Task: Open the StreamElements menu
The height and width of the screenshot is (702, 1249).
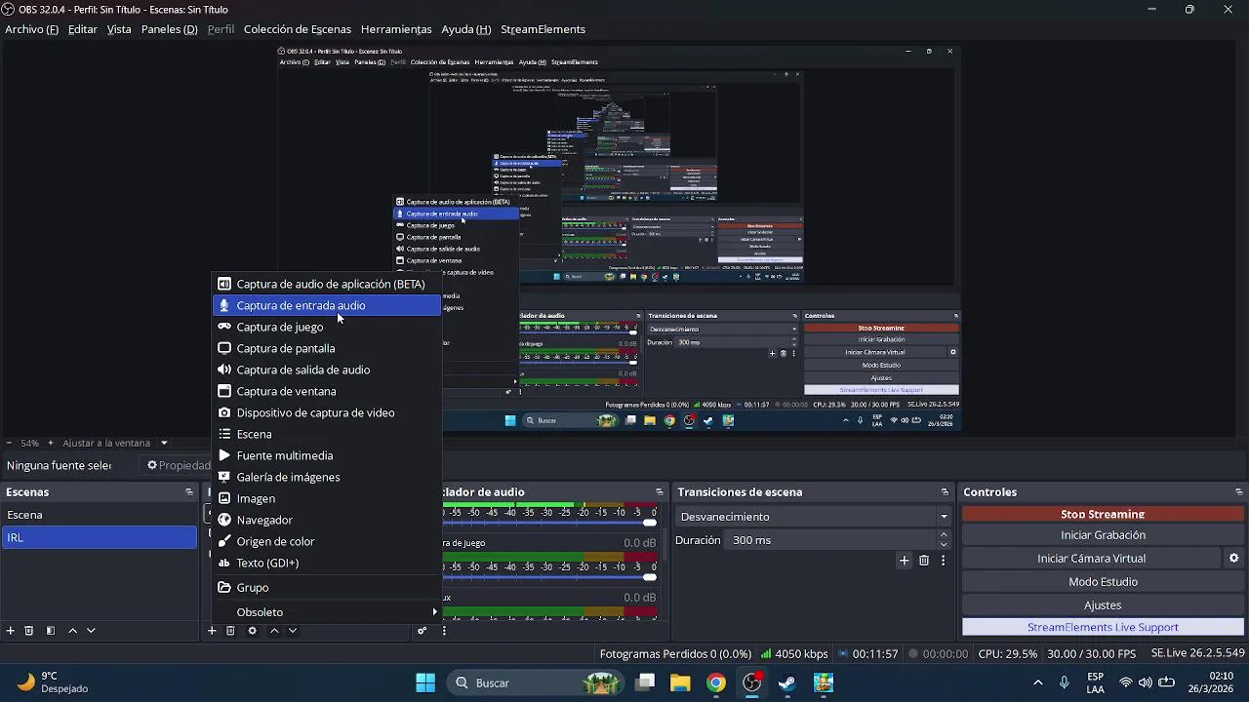Action: (x=543, y=29)
